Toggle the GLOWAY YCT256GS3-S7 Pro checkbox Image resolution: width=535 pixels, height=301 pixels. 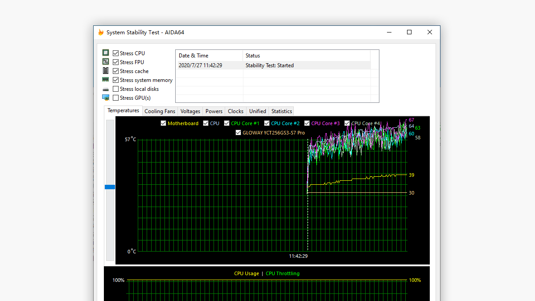[x=239, y=133]
